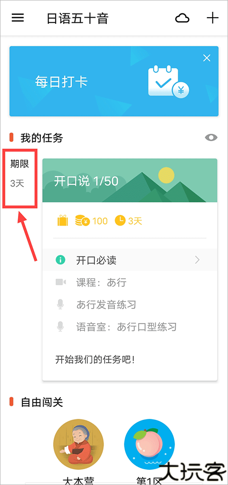Viewport: 228px width, 485px height.
Task: Select the 第1区 peach level icon
Action: (149, 444)
